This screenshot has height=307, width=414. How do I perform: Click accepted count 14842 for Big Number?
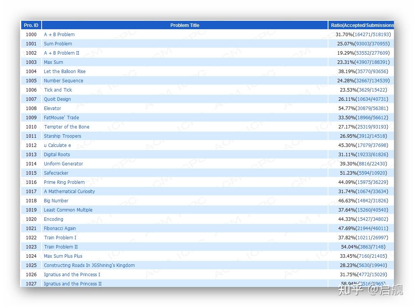coord(364,200)
